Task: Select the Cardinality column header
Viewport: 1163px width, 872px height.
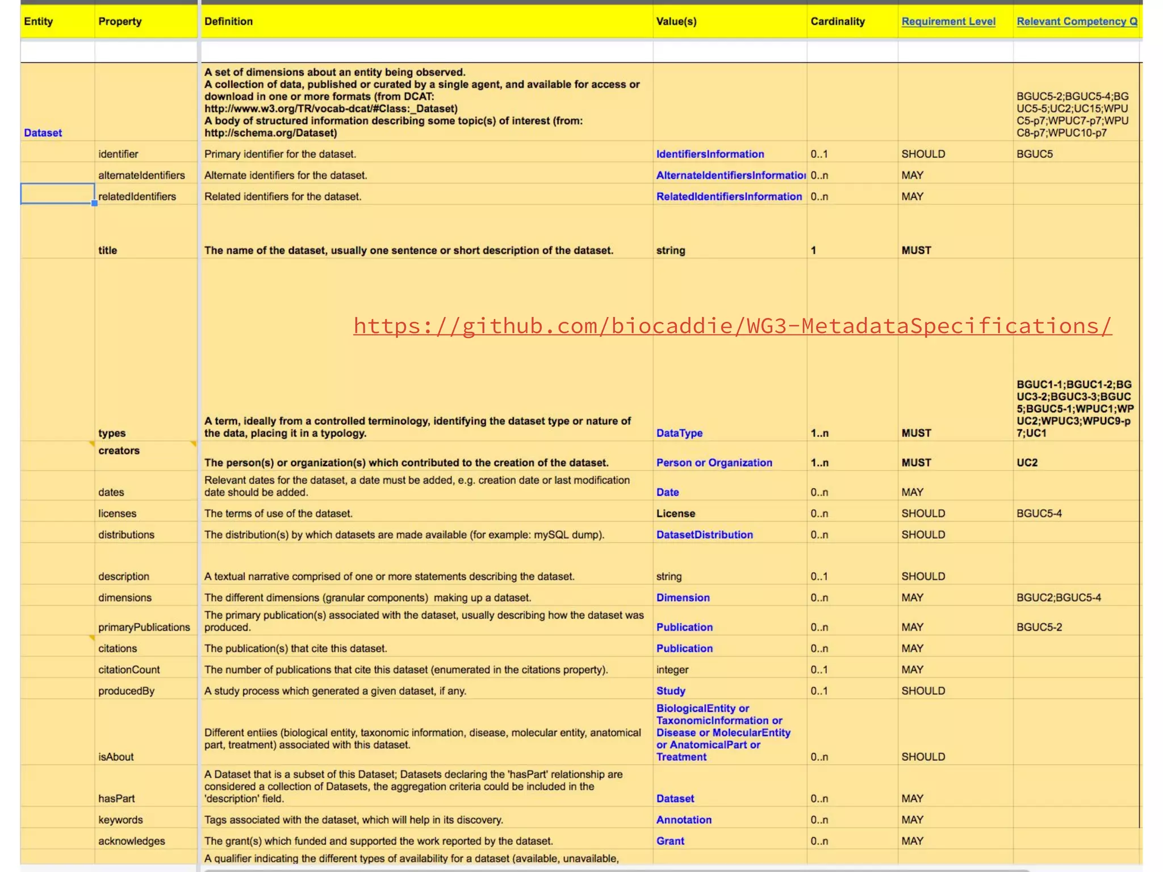Action: click(x=852, y=22)
